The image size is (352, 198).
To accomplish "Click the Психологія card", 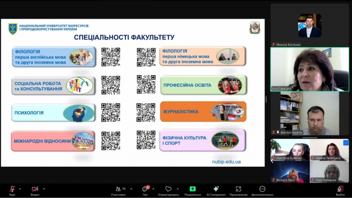I will [53, 112].
